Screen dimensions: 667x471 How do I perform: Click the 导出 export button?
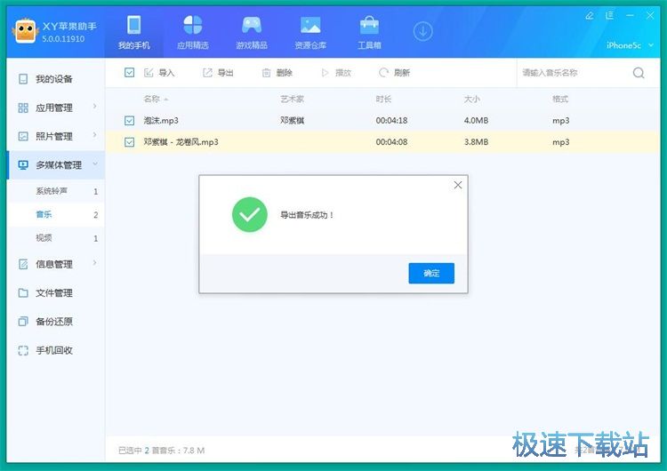click(x=218, y=73)
